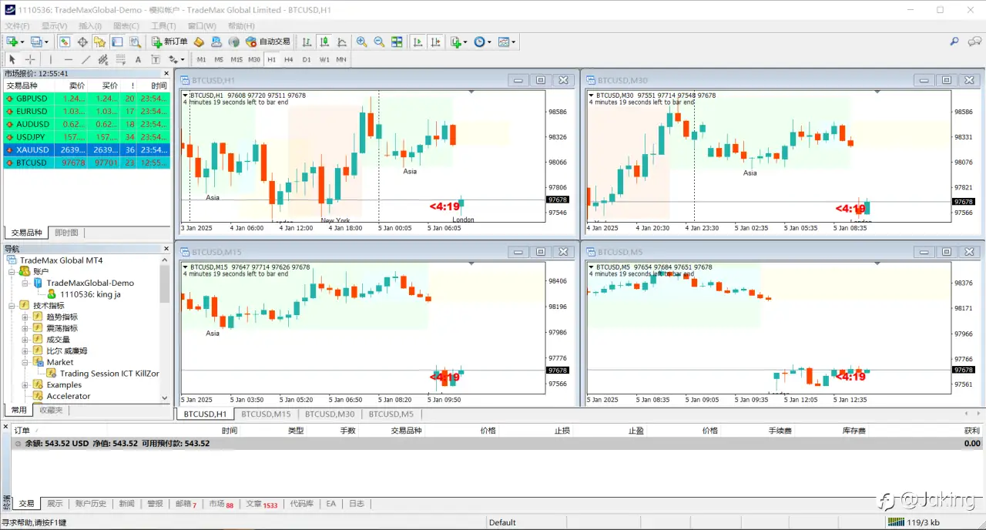The image size is (986, 530).
Task: Open the Market Watch panel icon
Action: pyautogui.click(x=65, y=42)
